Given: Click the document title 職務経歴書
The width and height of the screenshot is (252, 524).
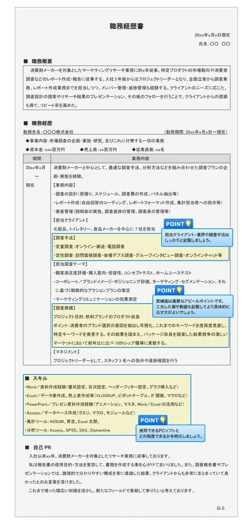Looking at the screenshot, I should pyautogui.click(x=126, y=26).
